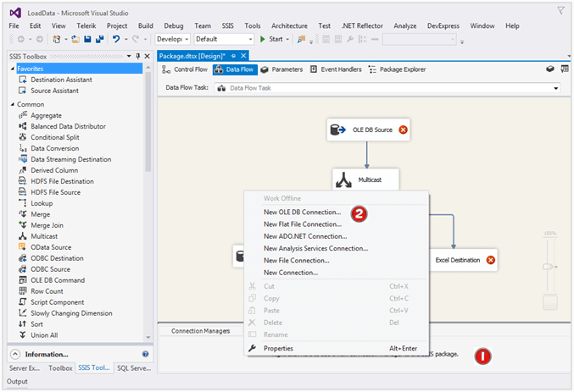Choose New OLE DB Connection menu entry
Viewport: 574px width, 392px height.
302,213
